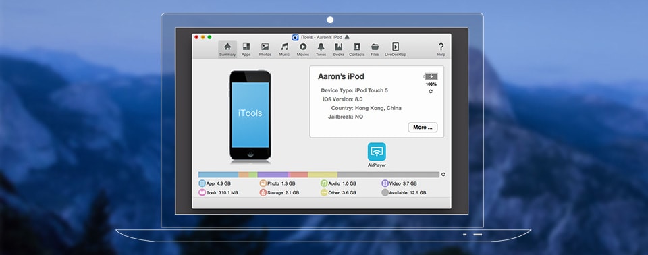Select yellow Other segment in storage bar
Viewport: 648px width, 255px height.
[x=323, y=175]
